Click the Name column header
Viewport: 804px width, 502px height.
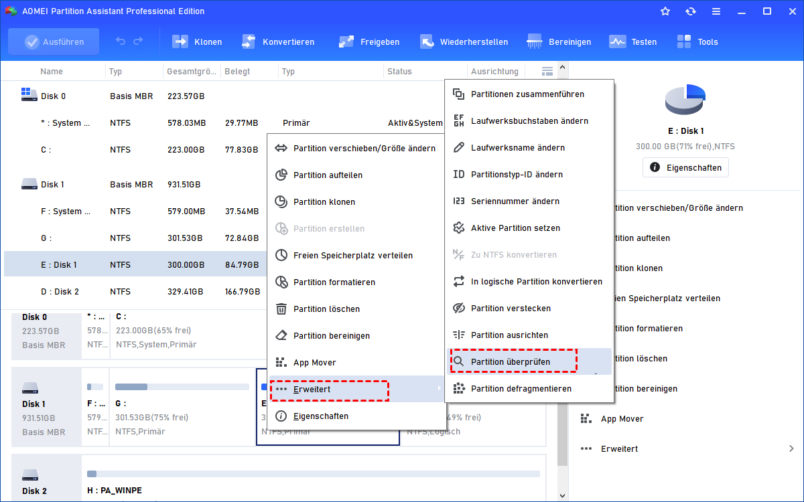pyautogui.click(x=52, y=72)
